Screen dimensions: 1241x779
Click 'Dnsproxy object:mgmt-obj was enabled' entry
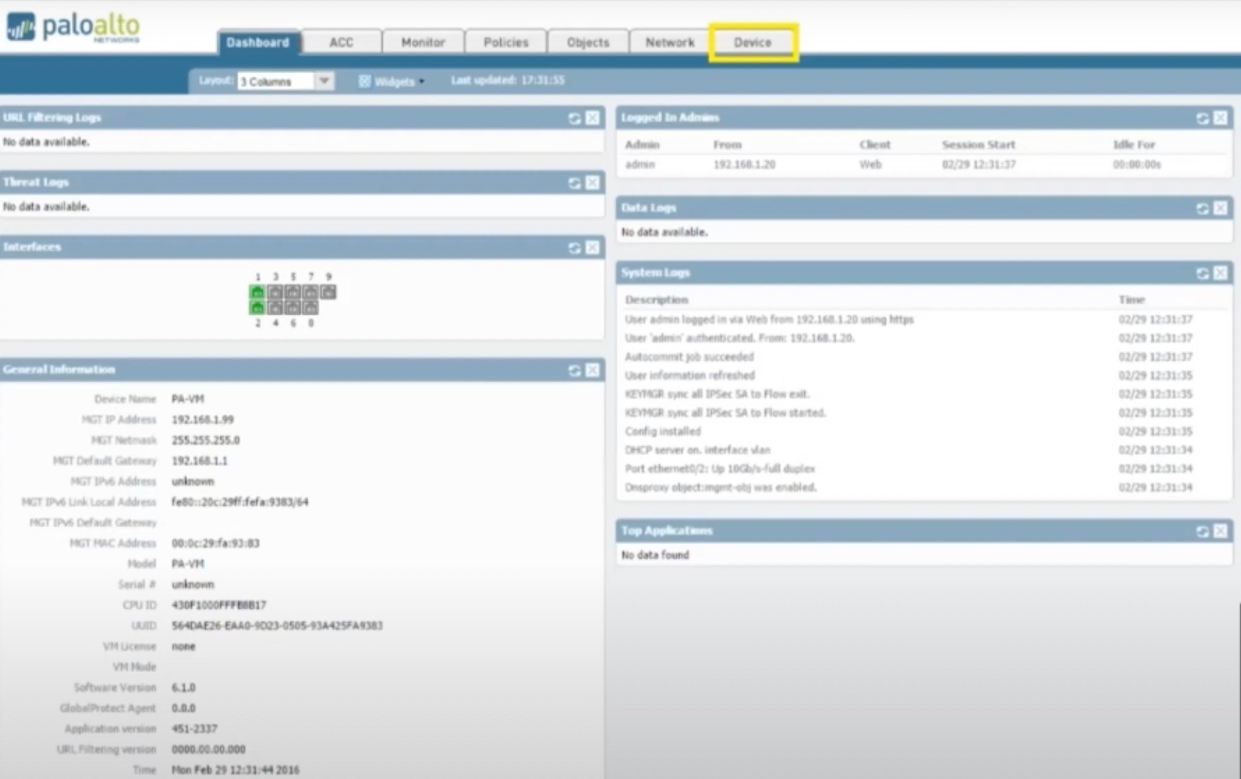coord(721,488)
